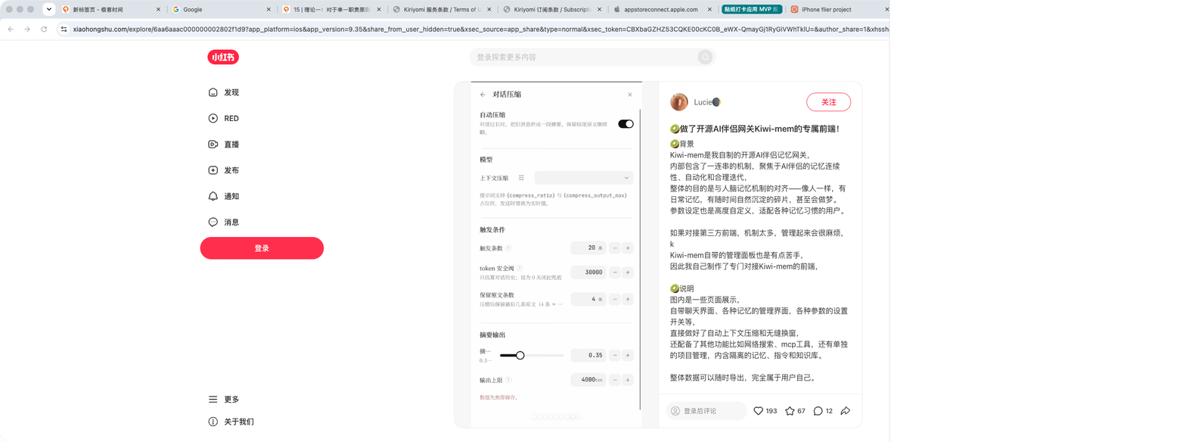Switch to the iPhone flier project tab
The height and width of the screenshot is (442, 1186).
pyautogui.click(x=837, y=10)
